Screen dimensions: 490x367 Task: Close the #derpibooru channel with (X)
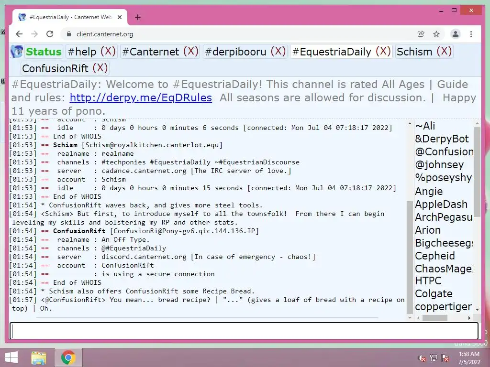[278, 51]
